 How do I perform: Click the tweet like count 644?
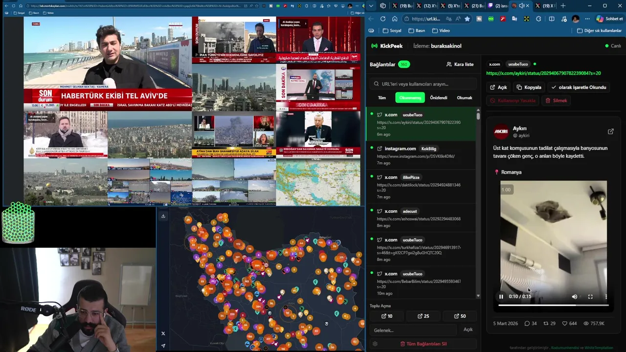pos(569,324)
